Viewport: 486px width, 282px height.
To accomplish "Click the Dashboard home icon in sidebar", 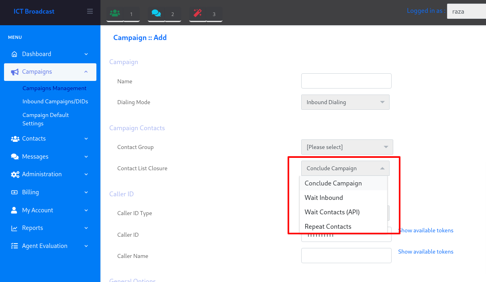I will pos(14,54).
